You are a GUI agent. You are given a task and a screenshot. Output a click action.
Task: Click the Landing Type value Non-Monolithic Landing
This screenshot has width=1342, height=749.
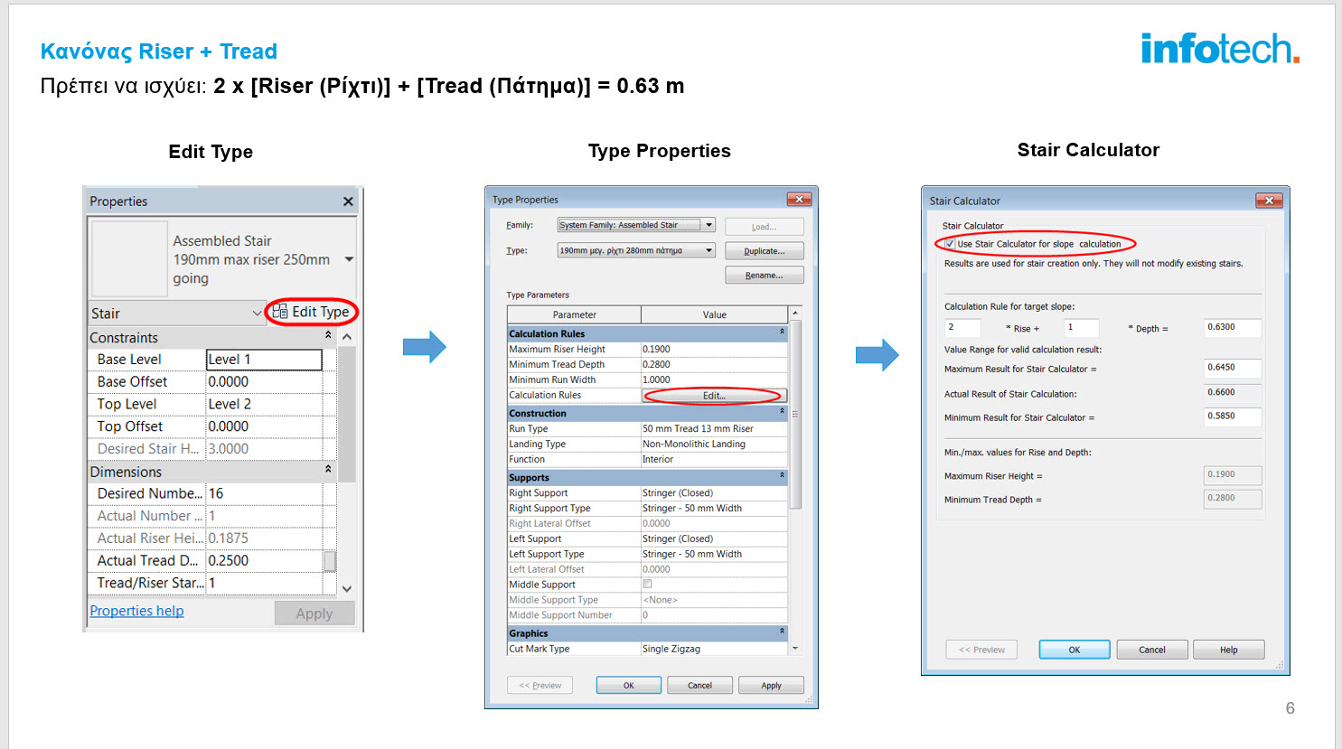click(714, 444)
